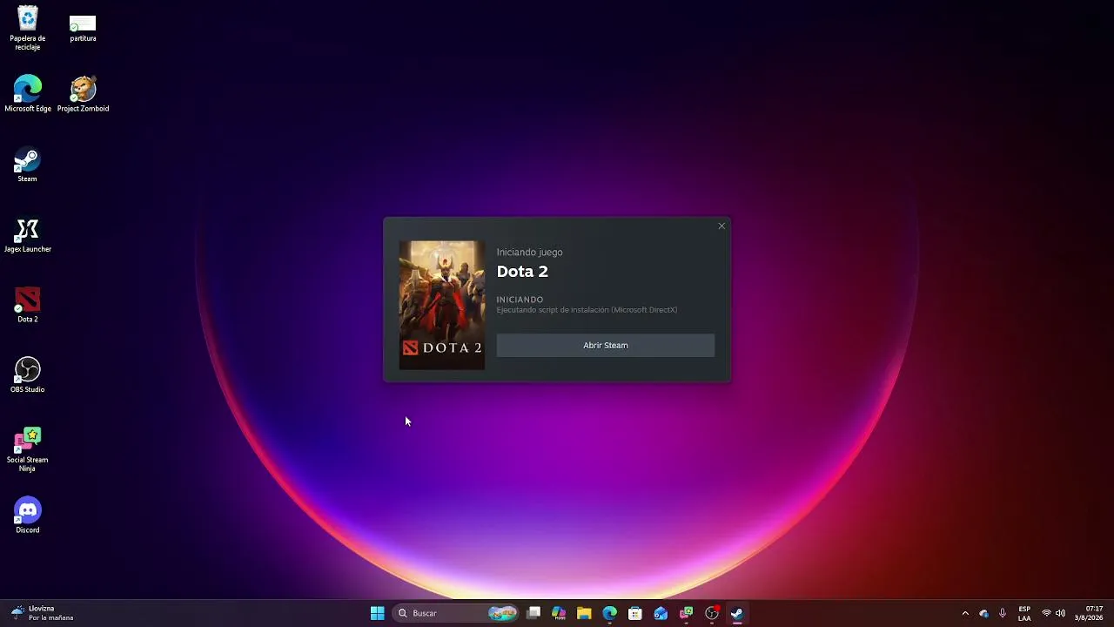The width and height of the screenshot is (1114, 627).
Task: Switch to Steam in the taskbar
Action: click(737, 613)
